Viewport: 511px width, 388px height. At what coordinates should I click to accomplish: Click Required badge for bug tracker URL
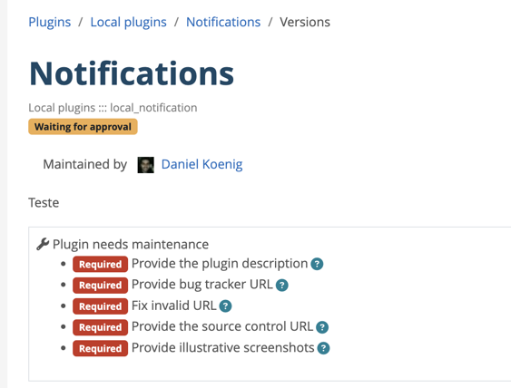(x=101, y=286)
